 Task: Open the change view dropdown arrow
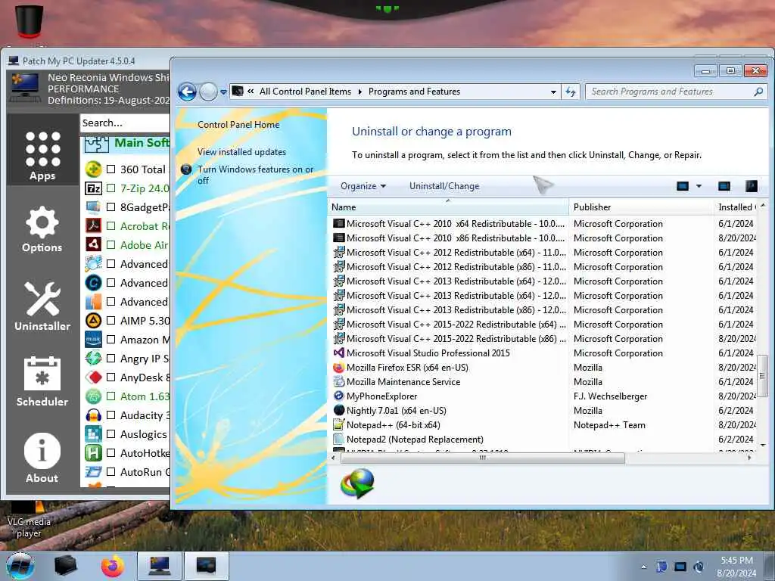point(699,186)
